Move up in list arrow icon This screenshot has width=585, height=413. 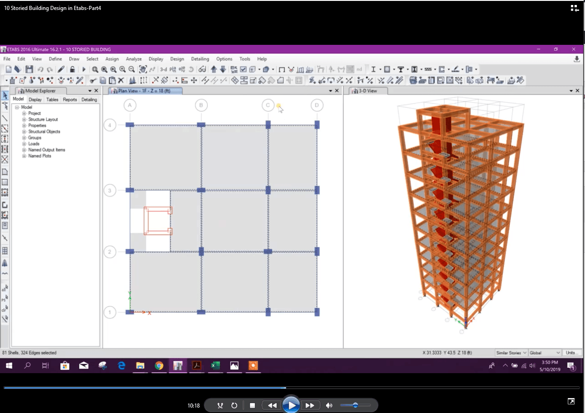[214, 69]
